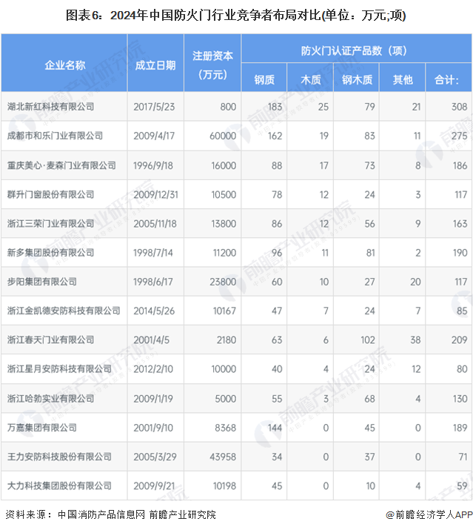The width and height of the screenshot is (473, 530).
Task: Click company name '成都市和乐门业有限公司'
Action: (x=55, y=136)
